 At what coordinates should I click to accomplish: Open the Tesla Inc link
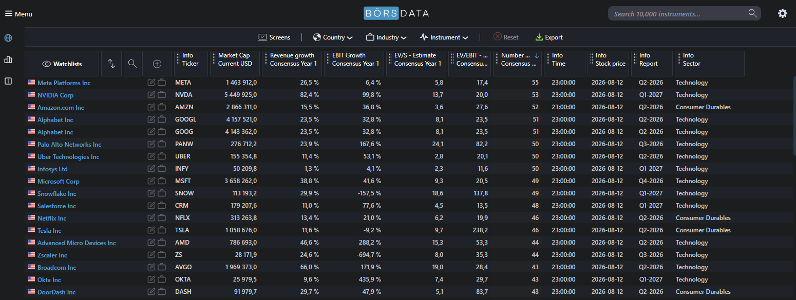point(49,231)
